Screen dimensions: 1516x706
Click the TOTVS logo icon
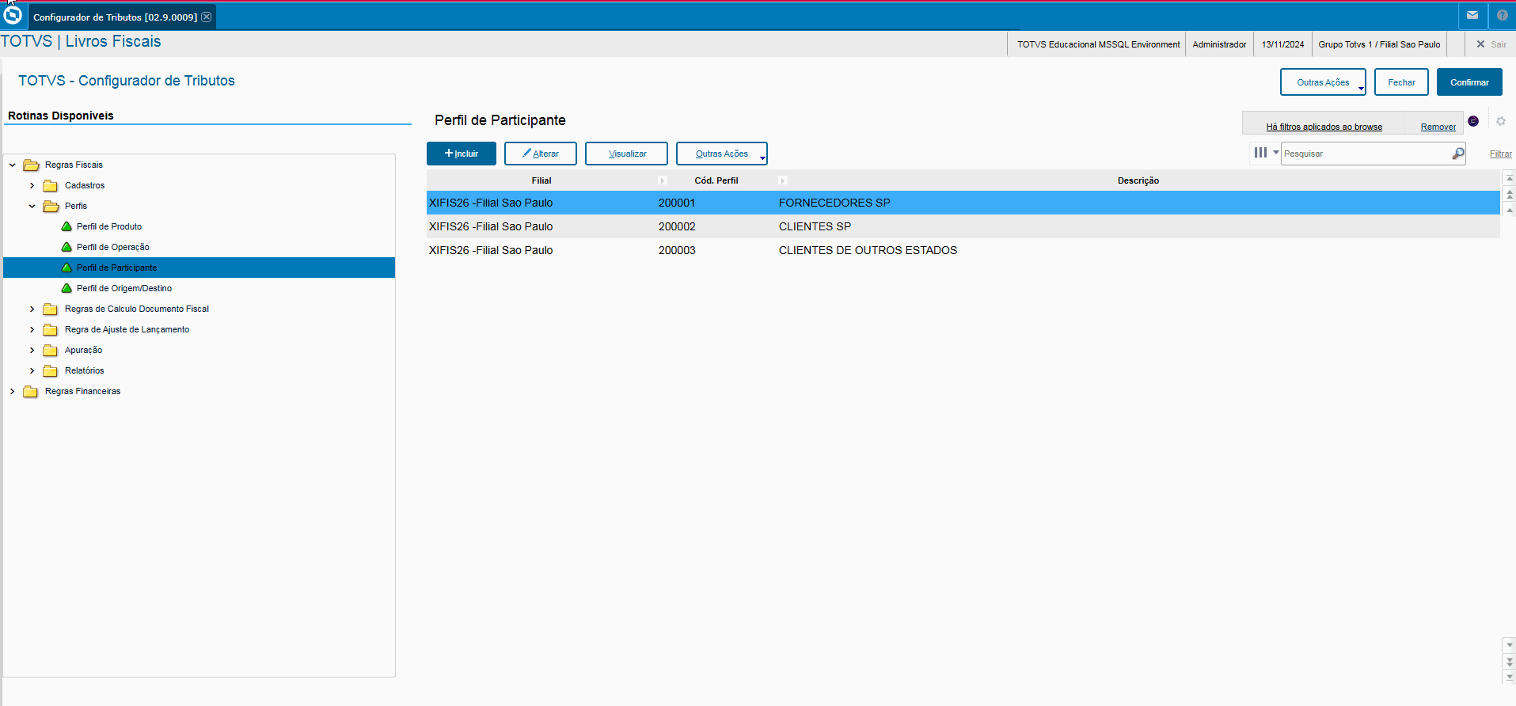(x=13, y=15)
